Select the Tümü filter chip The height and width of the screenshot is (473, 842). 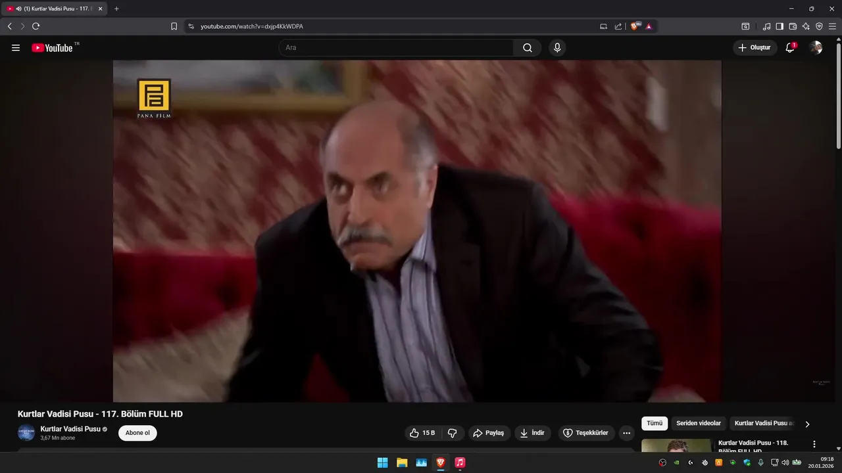(x=655, y=424)
